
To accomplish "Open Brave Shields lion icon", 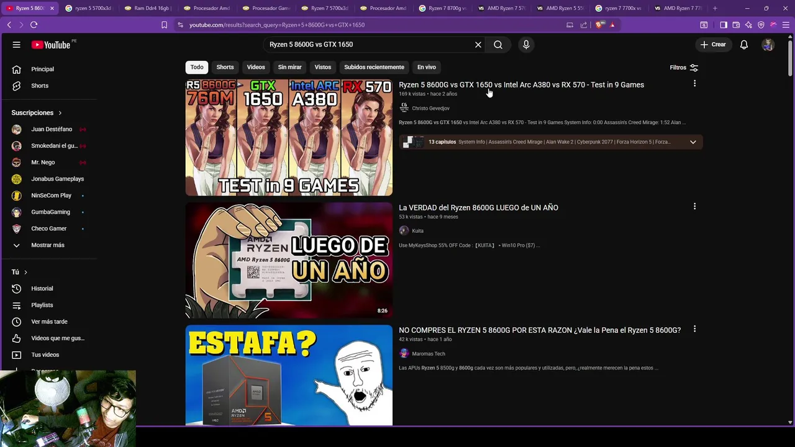I will [x=599, y=25].
